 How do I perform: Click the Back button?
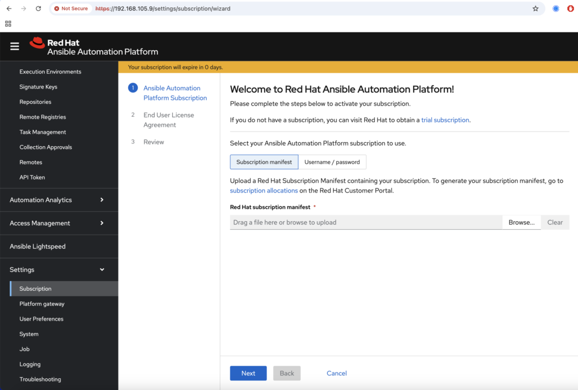(x=287, y=373)
